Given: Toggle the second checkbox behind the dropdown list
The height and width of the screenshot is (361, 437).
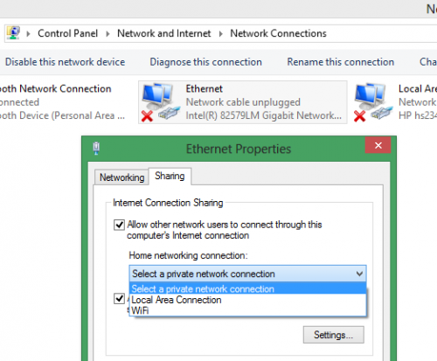Looking at the screenshot, I should pos(119,299).
